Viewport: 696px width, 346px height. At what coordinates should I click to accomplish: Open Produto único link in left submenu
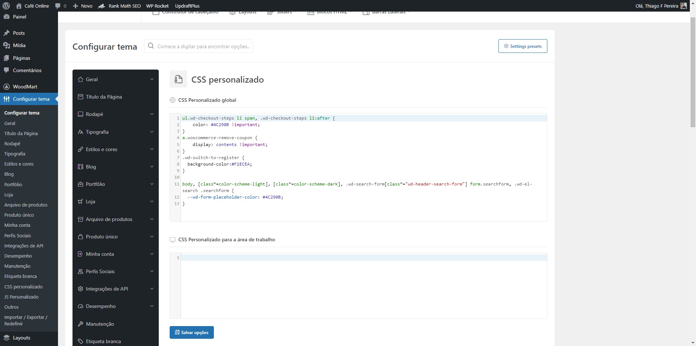point(19,215)
